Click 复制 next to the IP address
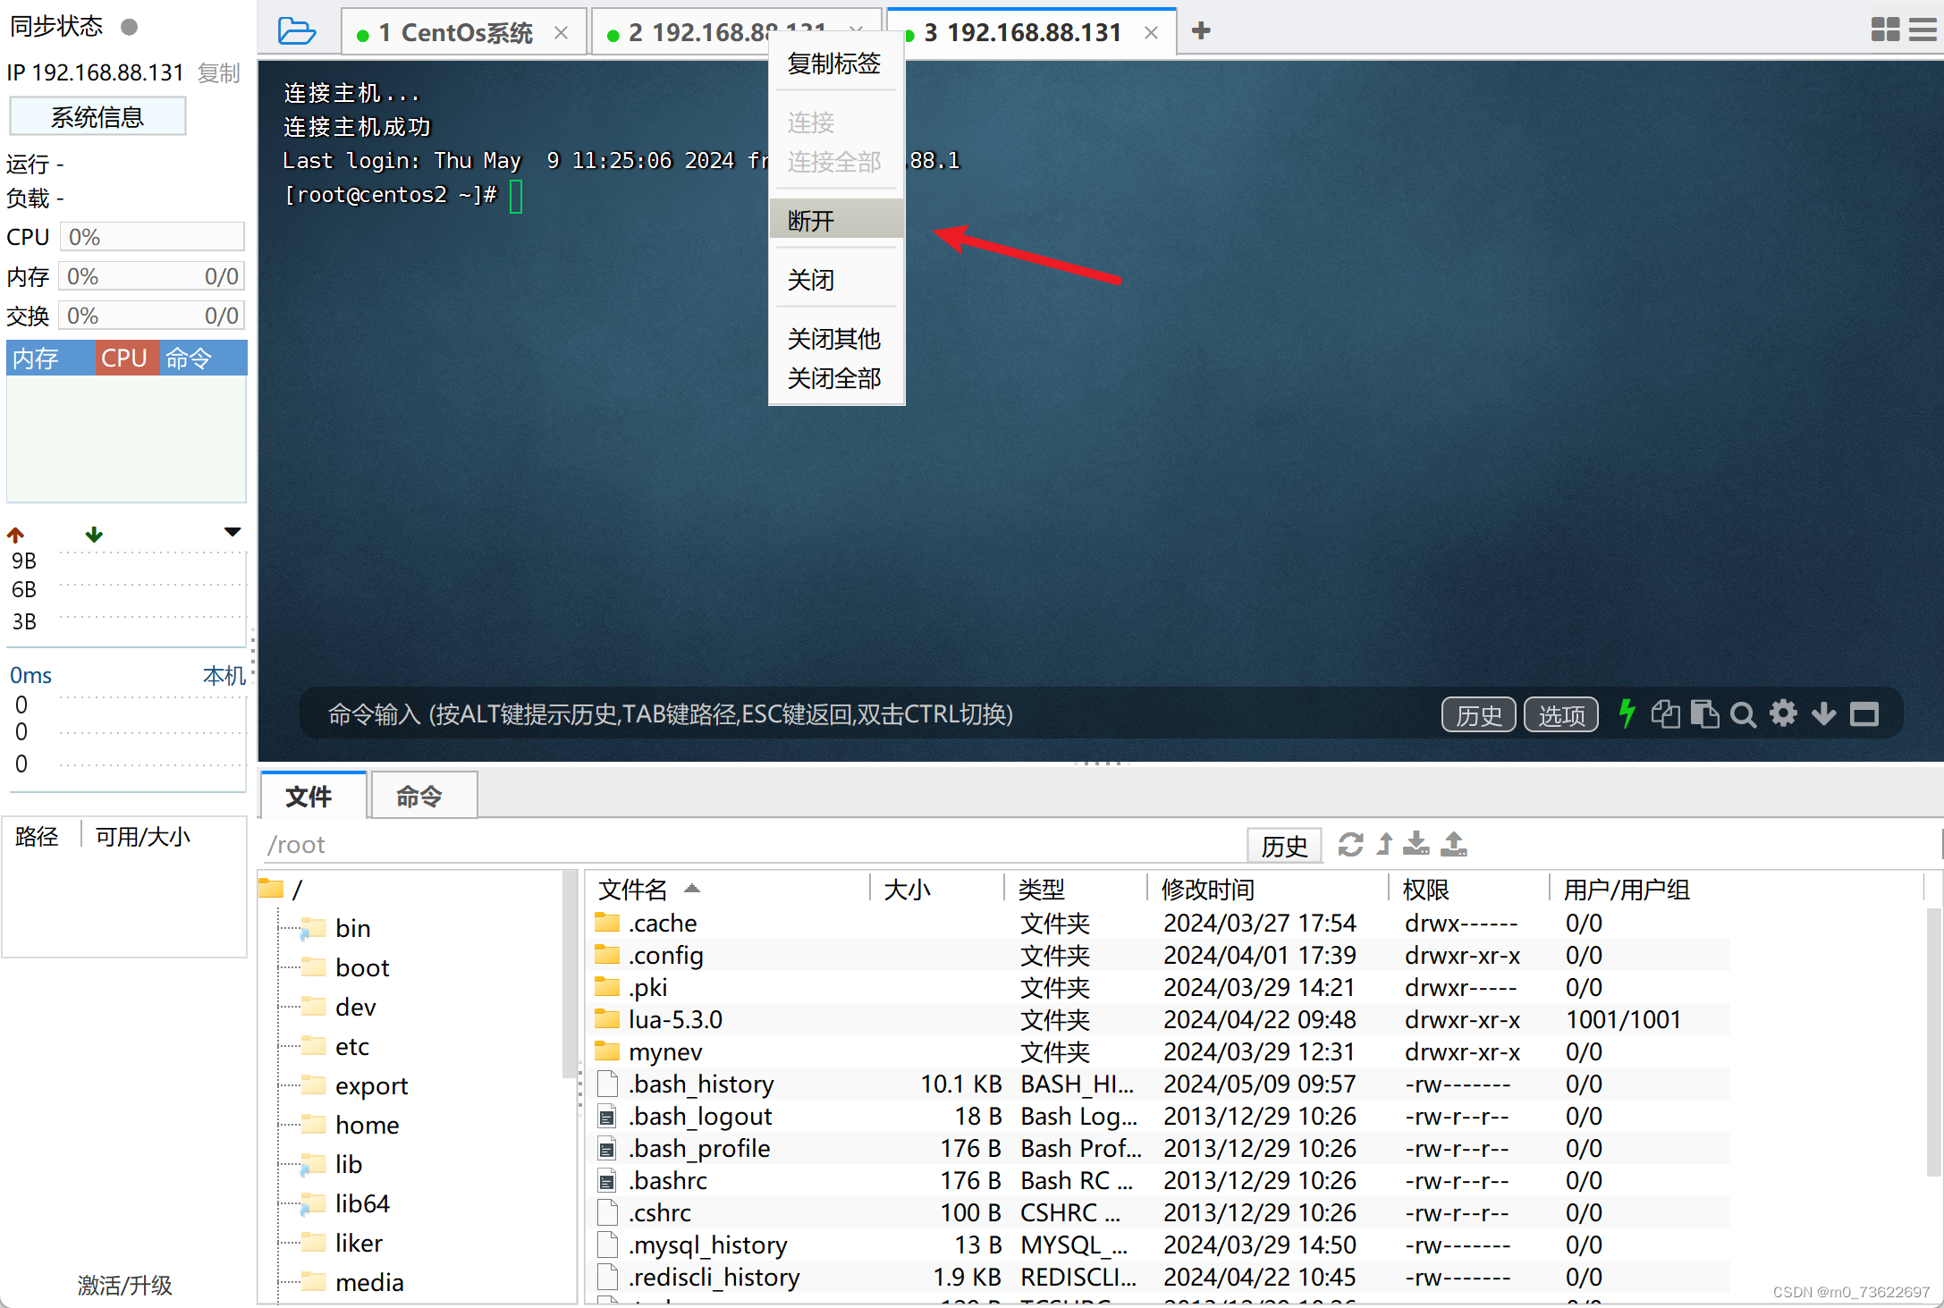 [219, 72]
